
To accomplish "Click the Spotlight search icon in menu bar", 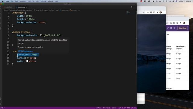I will (x=170, y=1).
